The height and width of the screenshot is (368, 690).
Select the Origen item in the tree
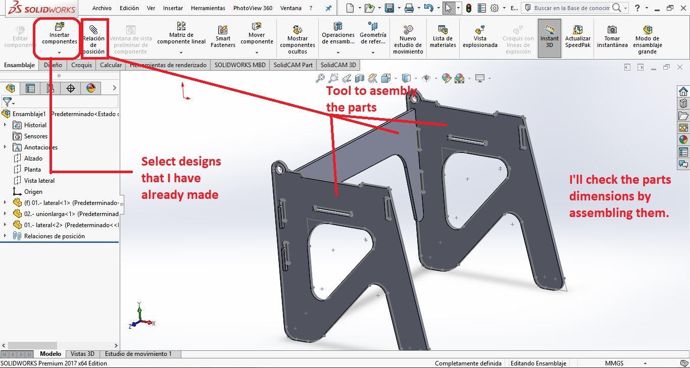pos(33,192)
